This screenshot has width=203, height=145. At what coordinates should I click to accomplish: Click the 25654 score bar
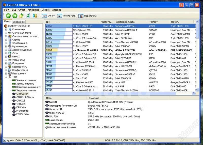click(x=59, y=50)
